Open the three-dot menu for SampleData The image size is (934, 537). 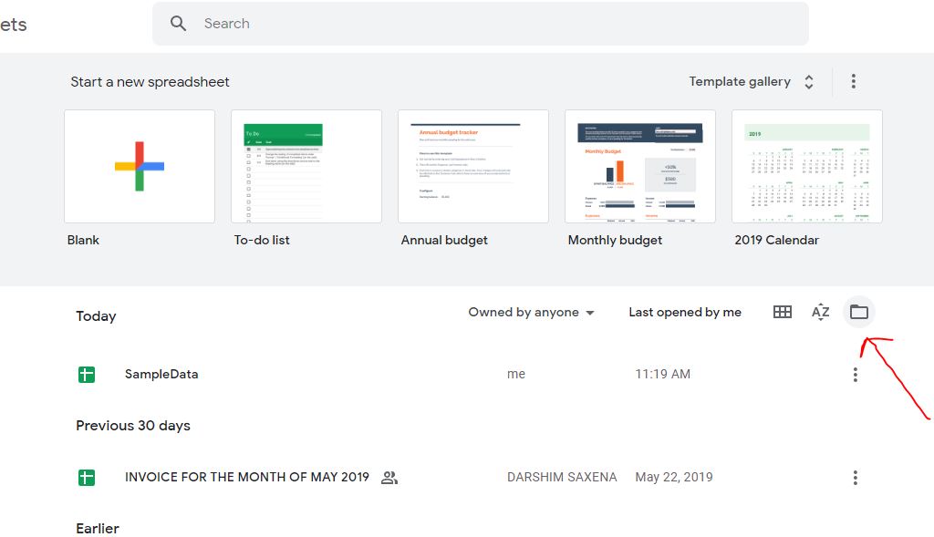(x=855, y=374)
